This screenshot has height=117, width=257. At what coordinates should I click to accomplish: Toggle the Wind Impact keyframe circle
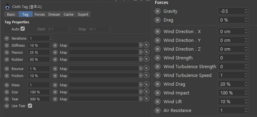point(158,93)
